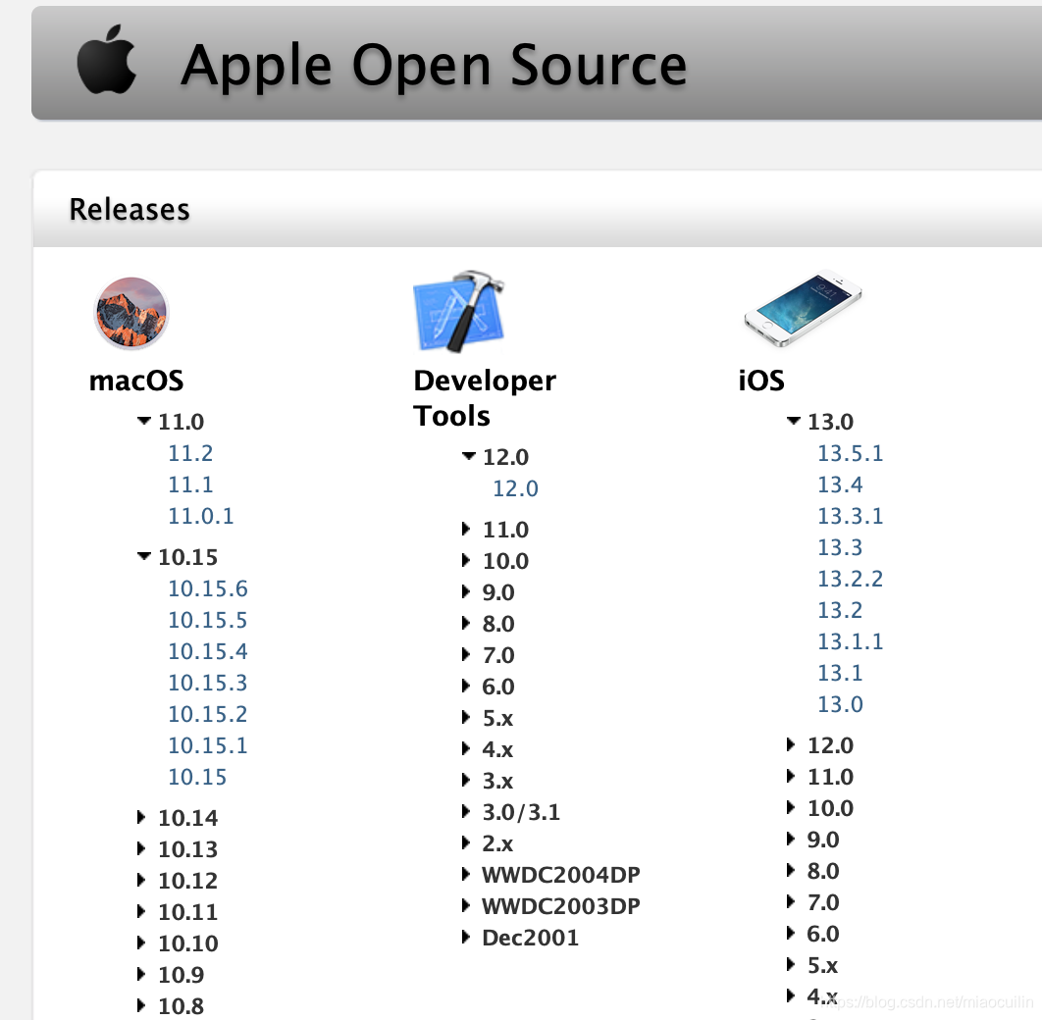Open the macOS 10.15.4 release link
This screenshot has height=1020, width=1042.
(x=208, y=651)
